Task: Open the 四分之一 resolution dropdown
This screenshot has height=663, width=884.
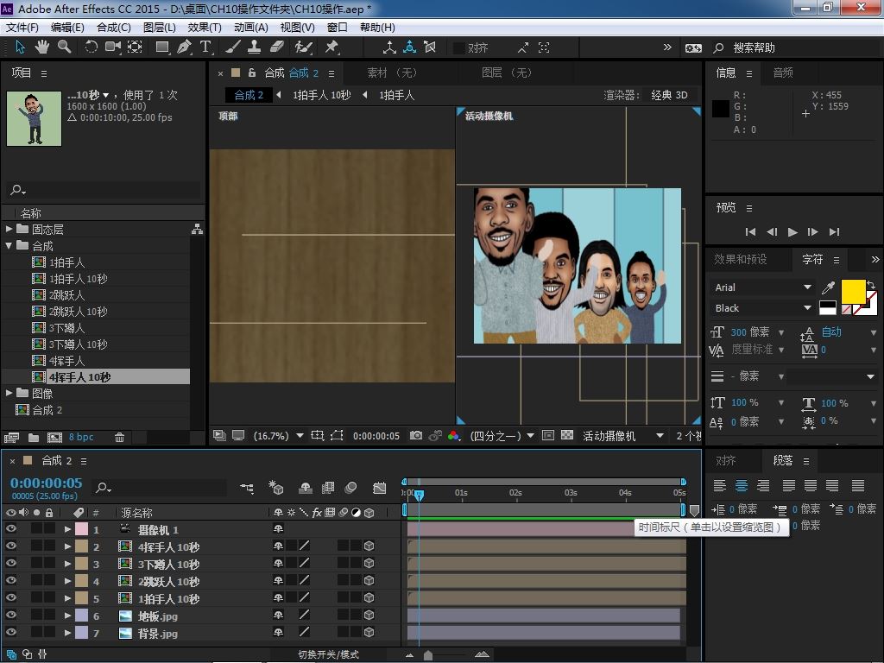Action: point(502,436)
